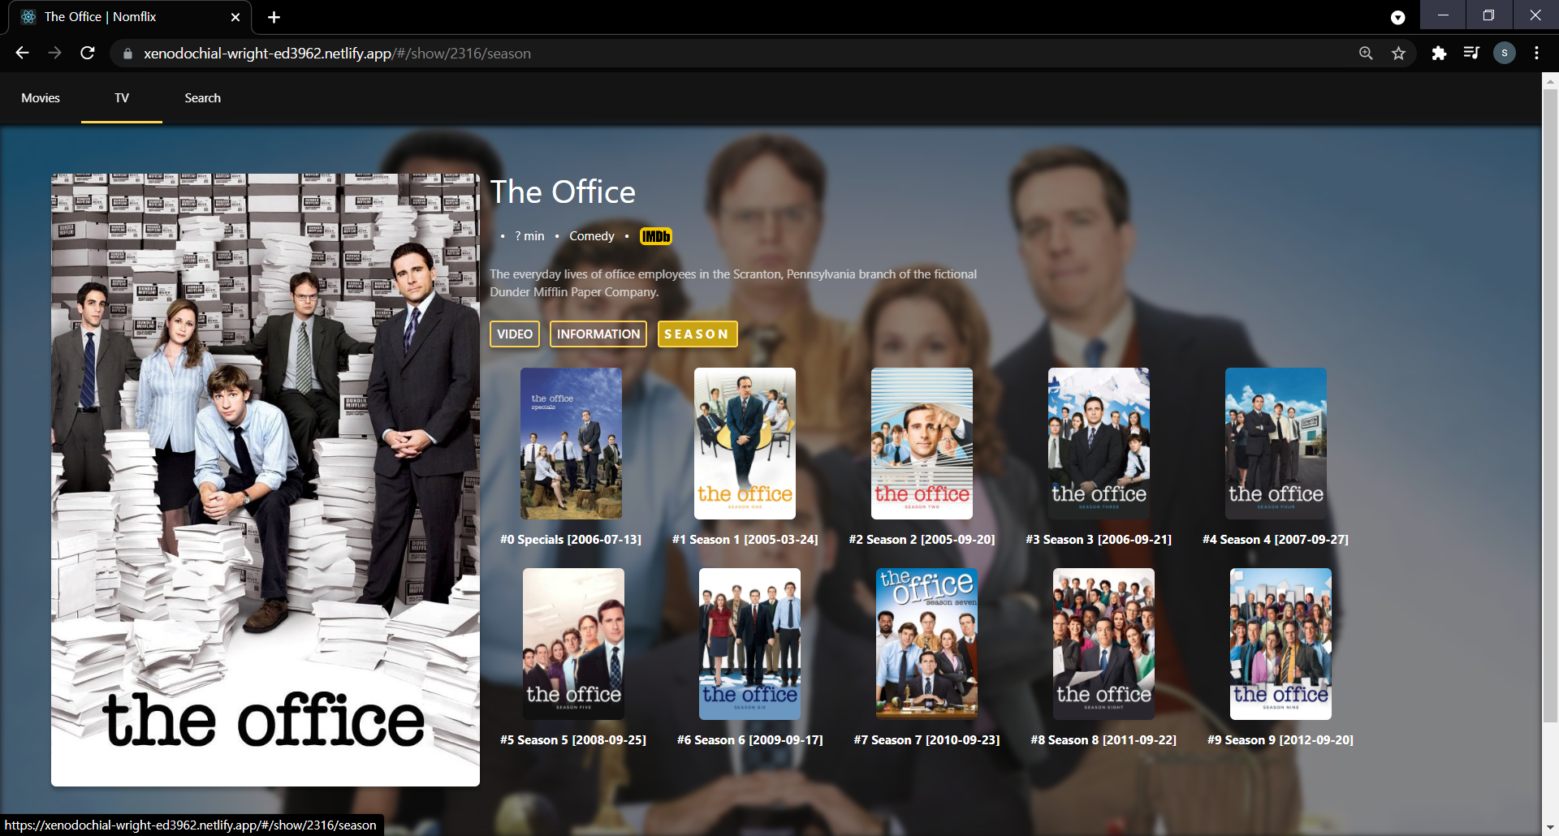Minimize the browser window
The width and height of the screenshot is (1559, 836).
click(x=1443, y=15)
